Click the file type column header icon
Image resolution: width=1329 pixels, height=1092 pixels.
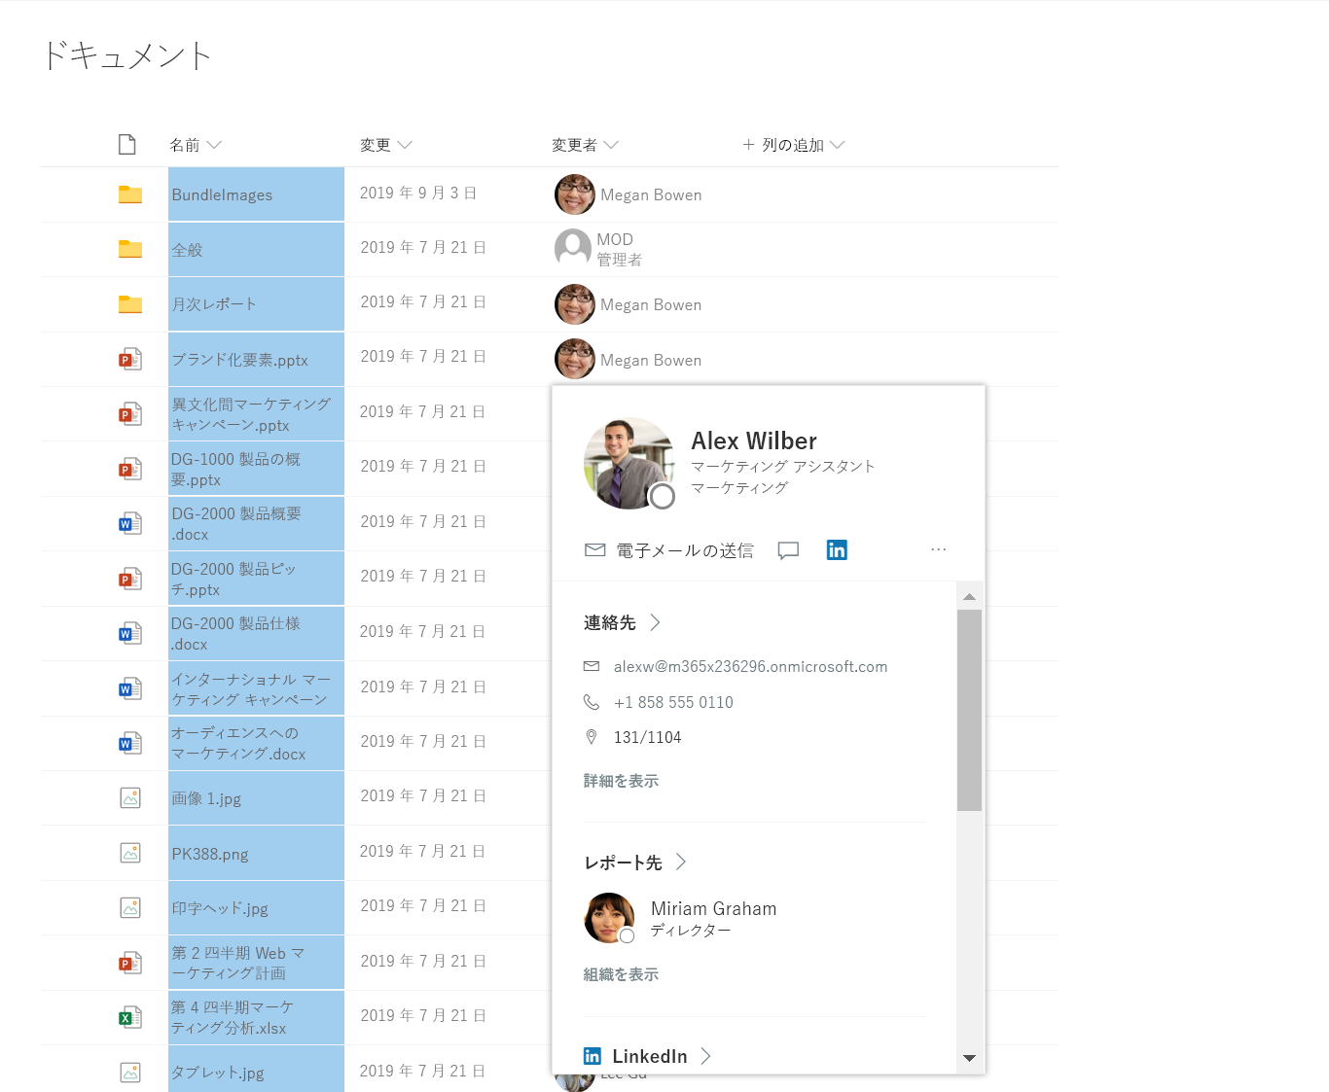127,145
